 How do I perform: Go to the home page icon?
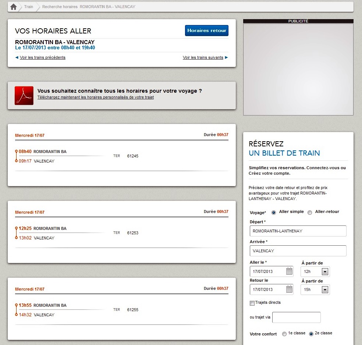(14, 7)
